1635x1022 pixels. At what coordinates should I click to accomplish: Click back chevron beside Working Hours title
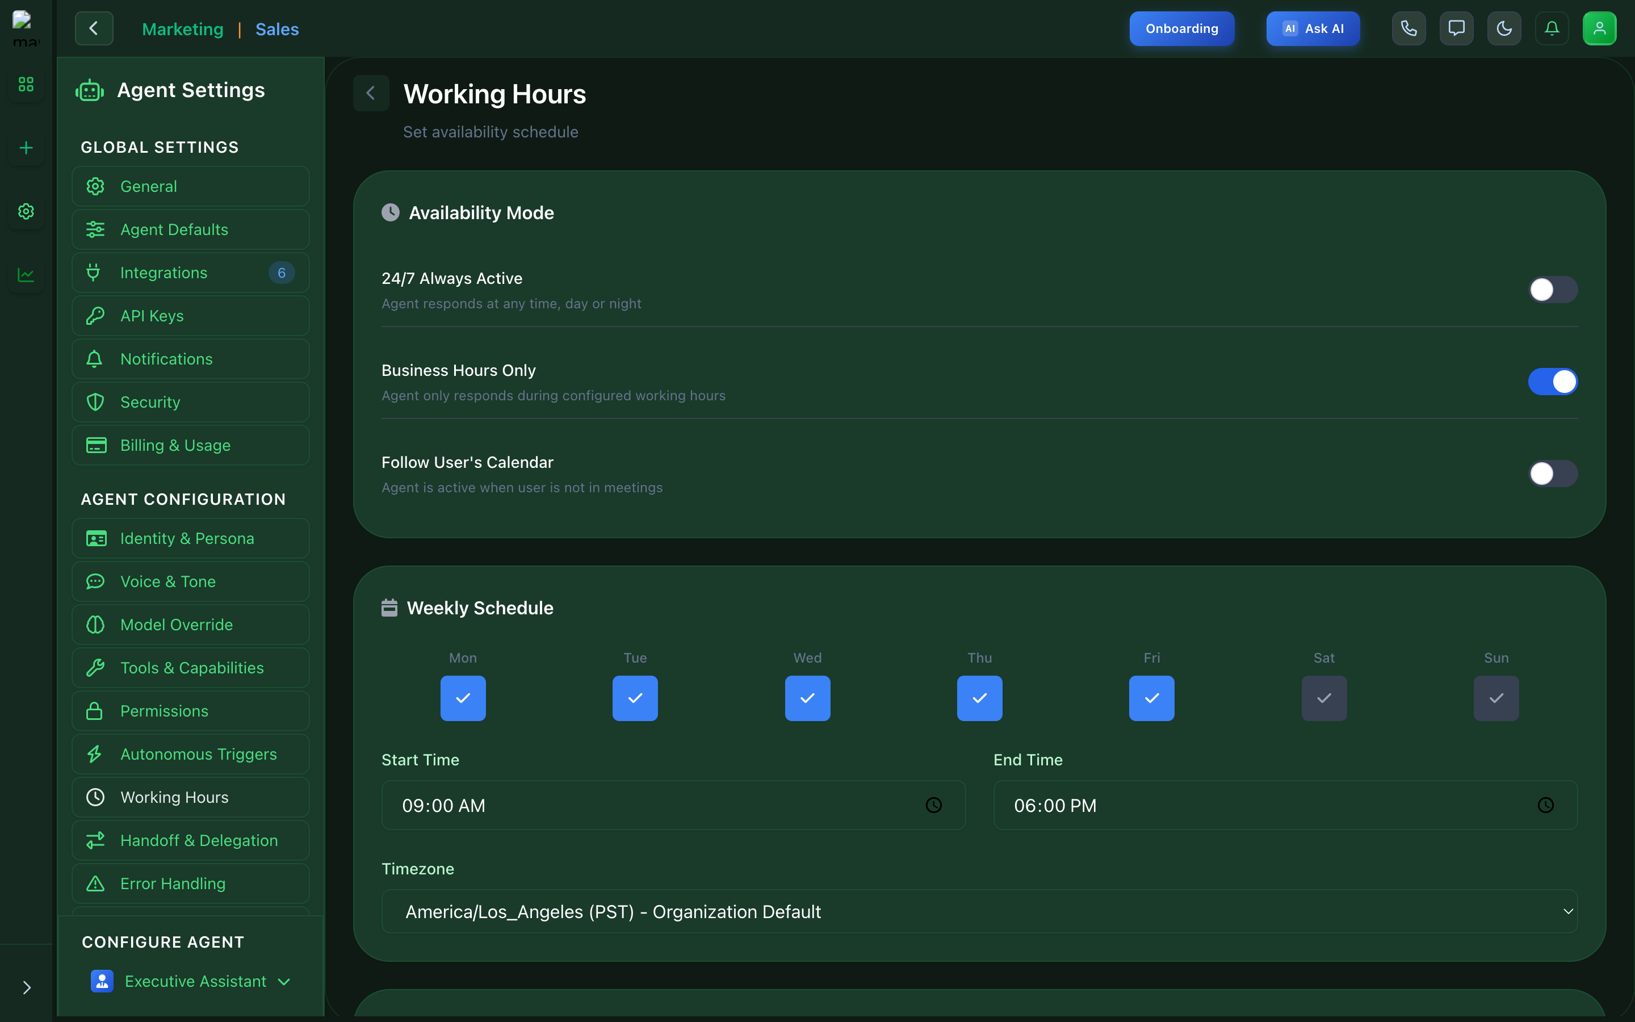click(371, 93)
